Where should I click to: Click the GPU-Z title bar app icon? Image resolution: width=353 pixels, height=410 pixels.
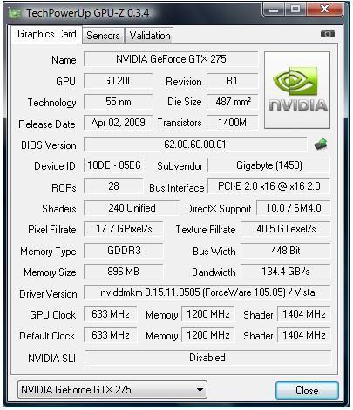[15, 13]
